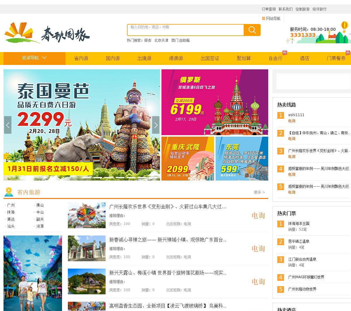Open the 广州长隆欢乐世界《变形金刚》 tour title

(168, 207)
